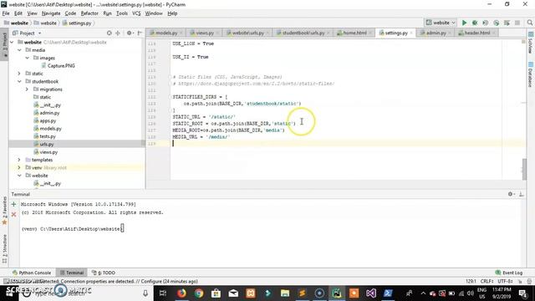The image size is (535, 301).
Task: Hide the Project tool window
Action: click(140, 33)
